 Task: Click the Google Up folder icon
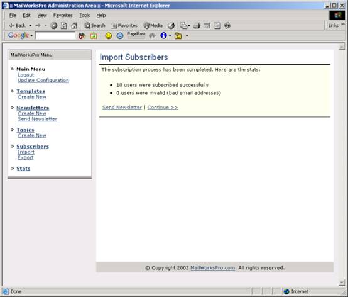(x=178, y=36)
